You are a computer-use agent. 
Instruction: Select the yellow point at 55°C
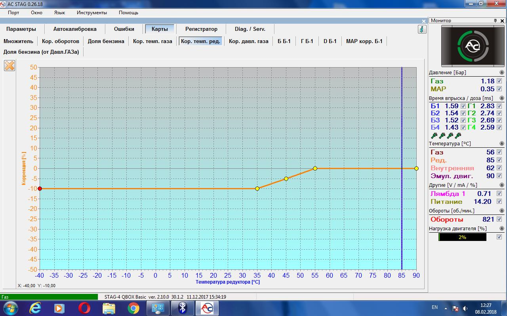click(x=315, y=168)
